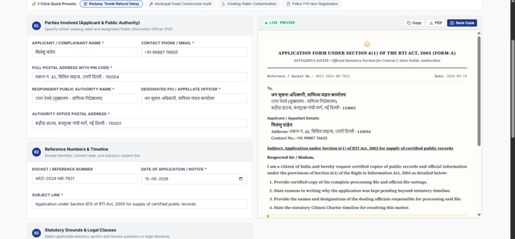Click the Date of Application field

(194, 178)
